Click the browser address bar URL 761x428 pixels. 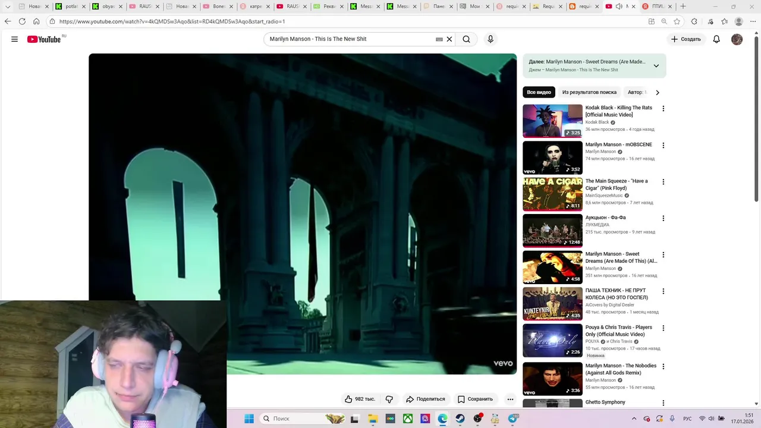(172, 21)
